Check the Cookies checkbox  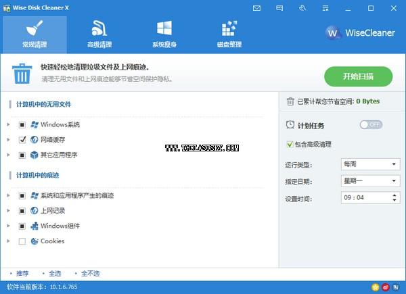tap(22, 241)
